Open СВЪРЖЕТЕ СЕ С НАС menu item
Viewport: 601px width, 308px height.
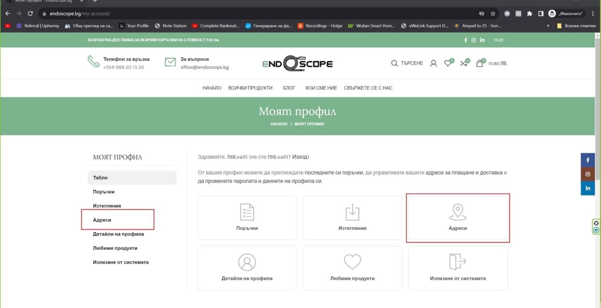coord(368,88)
